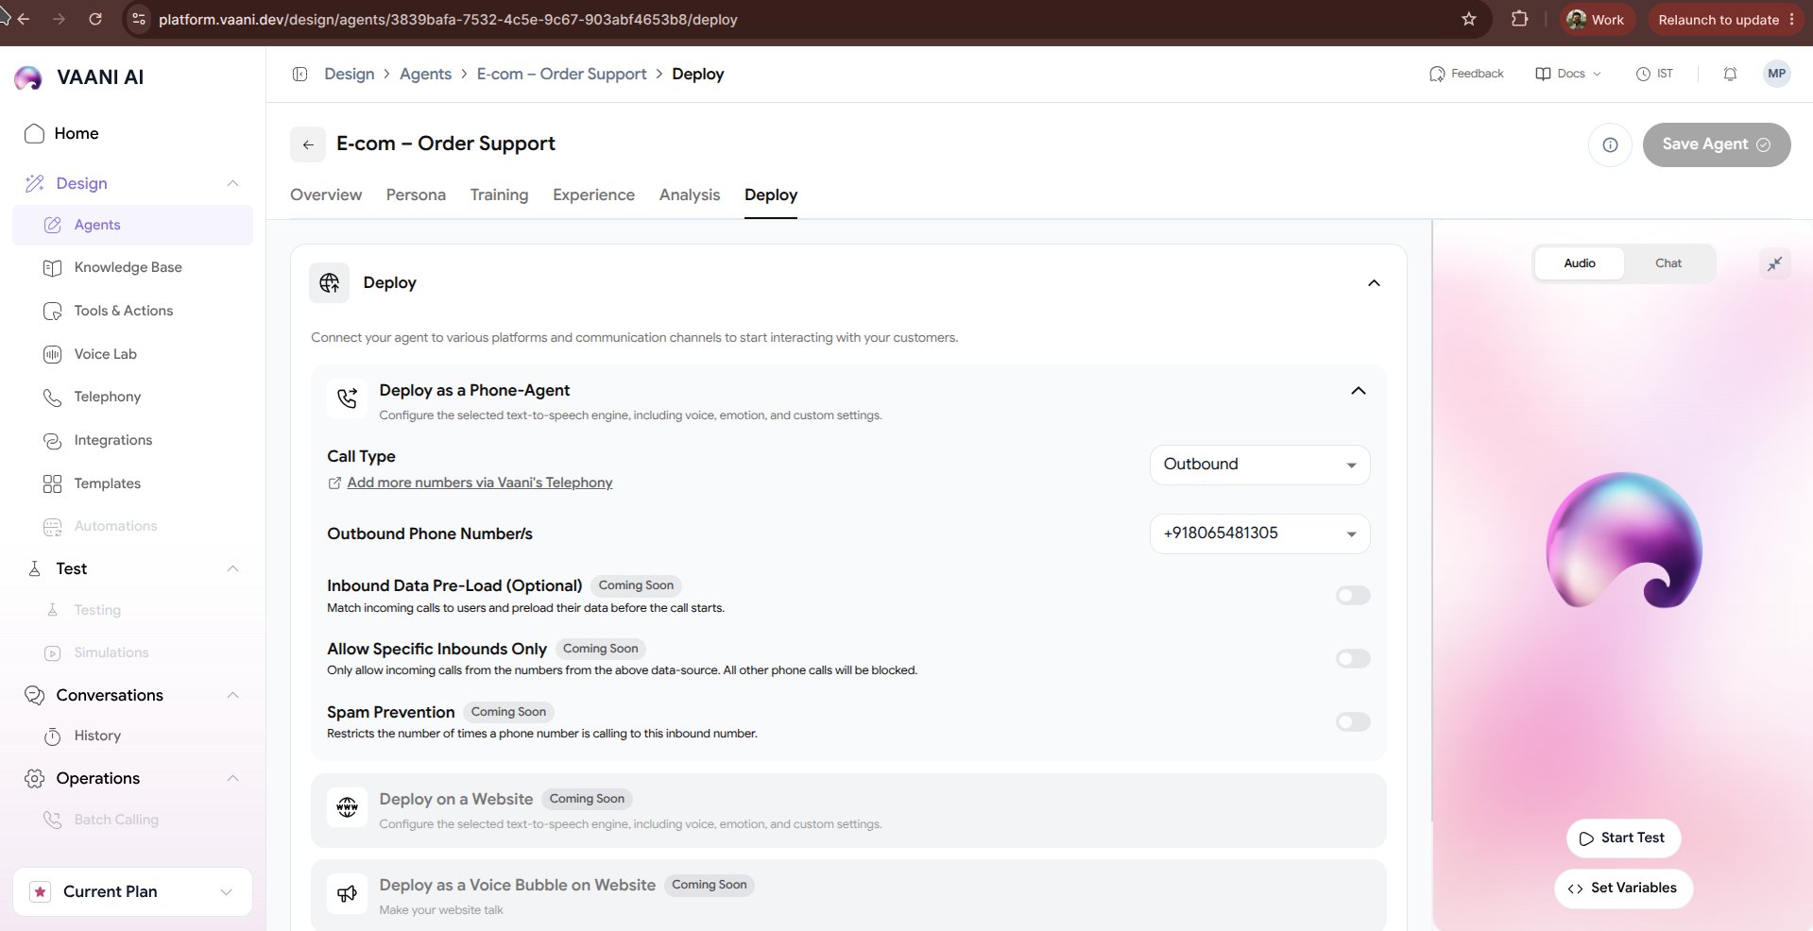Open the agent info icon
The image size is (1813, 931).
[x=1610, y=144]
